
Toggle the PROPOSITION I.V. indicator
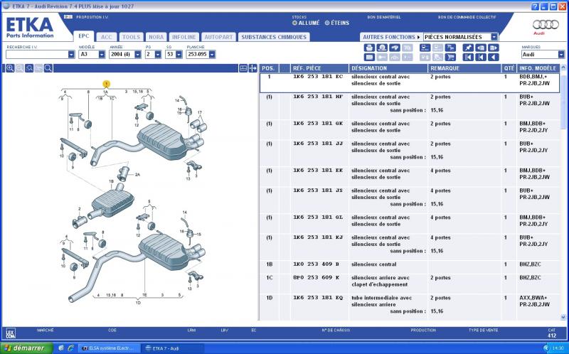(x=68, y=17)
